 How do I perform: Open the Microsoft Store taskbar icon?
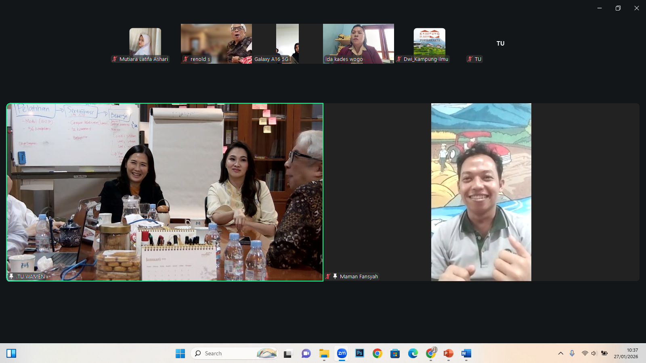[395, 353]
